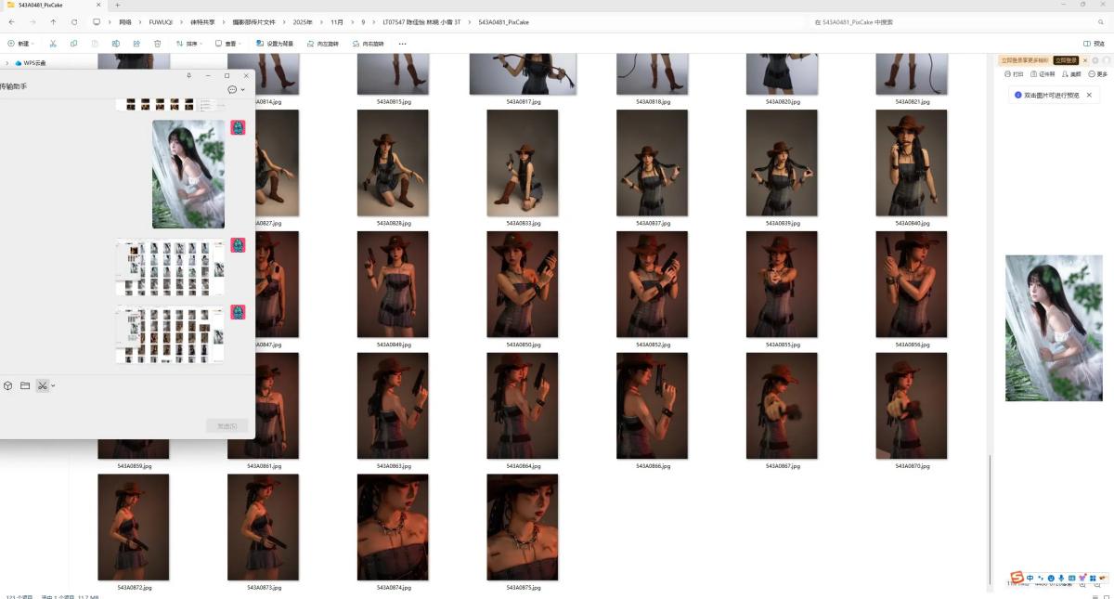1114x599 pixels.
Task: Click the 11月 breadcrumb in address path
Action: pyautogui.click(x=336, y=21)
